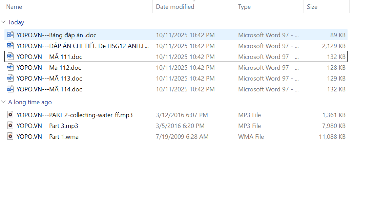Viewport: 375px width, 198px height.
Task: Sort files by Date modified column
Action: pos(175,6)
